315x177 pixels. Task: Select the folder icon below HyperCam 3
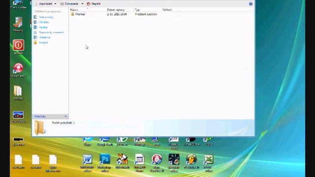pyautogui.click(x=18, y=92)
